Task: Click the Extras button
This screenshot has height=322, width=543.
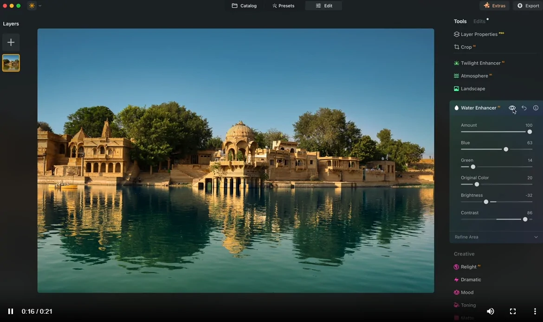Action: pos(494,6)
